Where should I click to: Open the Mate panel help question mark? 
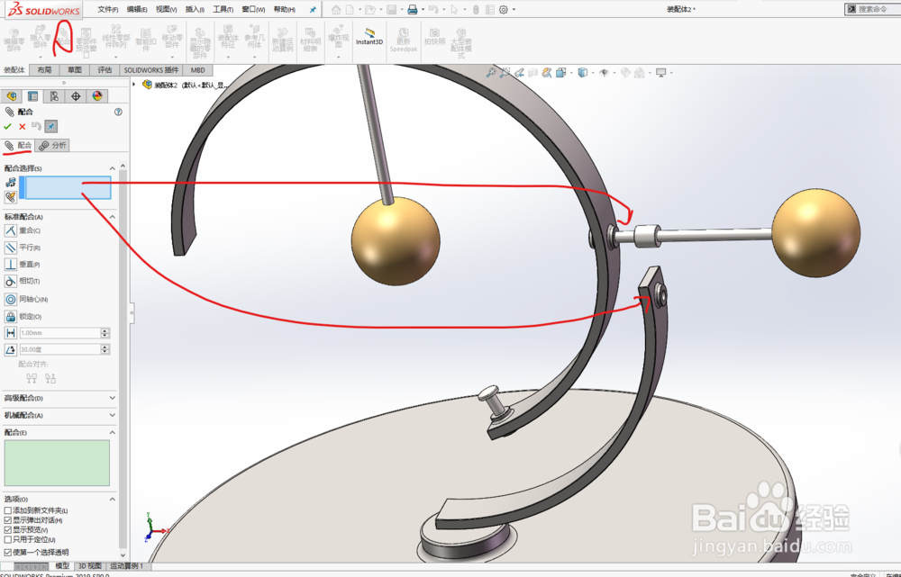[x=118, y=112]
